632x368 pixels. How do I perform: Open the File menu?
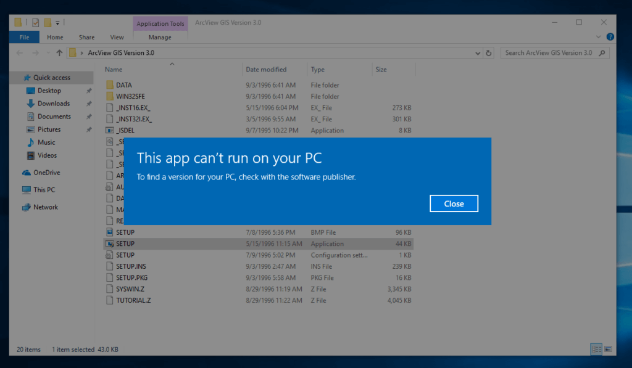click(x=23, y=37)
